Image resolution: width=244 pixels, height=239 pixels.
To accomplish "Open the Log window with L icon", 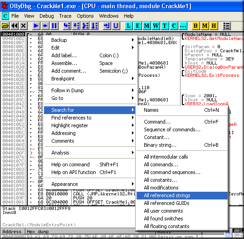I will pyautogui.click(x=128, y=25).
